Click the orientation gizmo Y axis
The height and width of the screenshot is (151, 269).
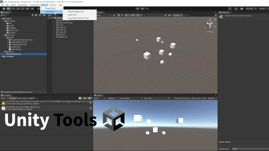(x=210, y=21)
